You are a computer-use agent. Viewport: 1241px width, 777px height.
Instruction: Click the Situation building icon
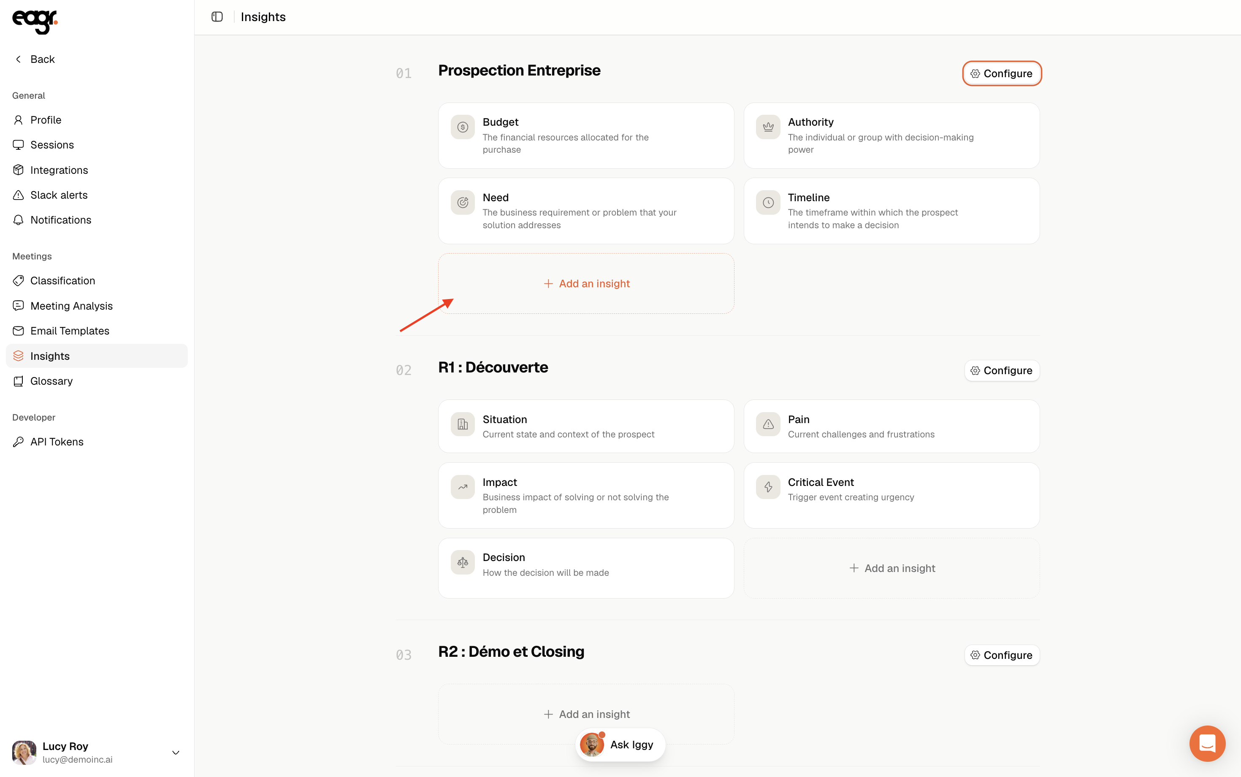[x=463, y=424]
